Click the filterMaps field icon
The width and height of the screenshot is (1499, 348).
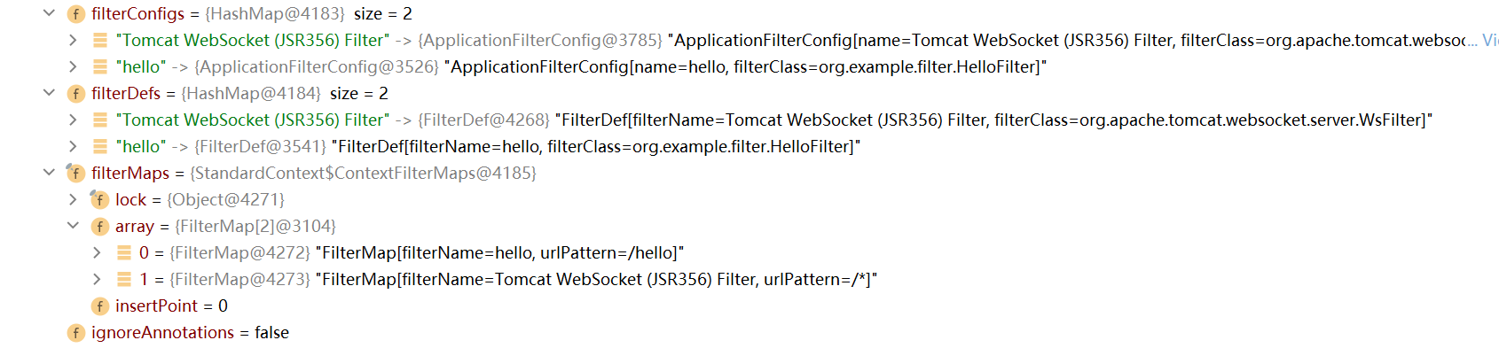tap(76, 174)
